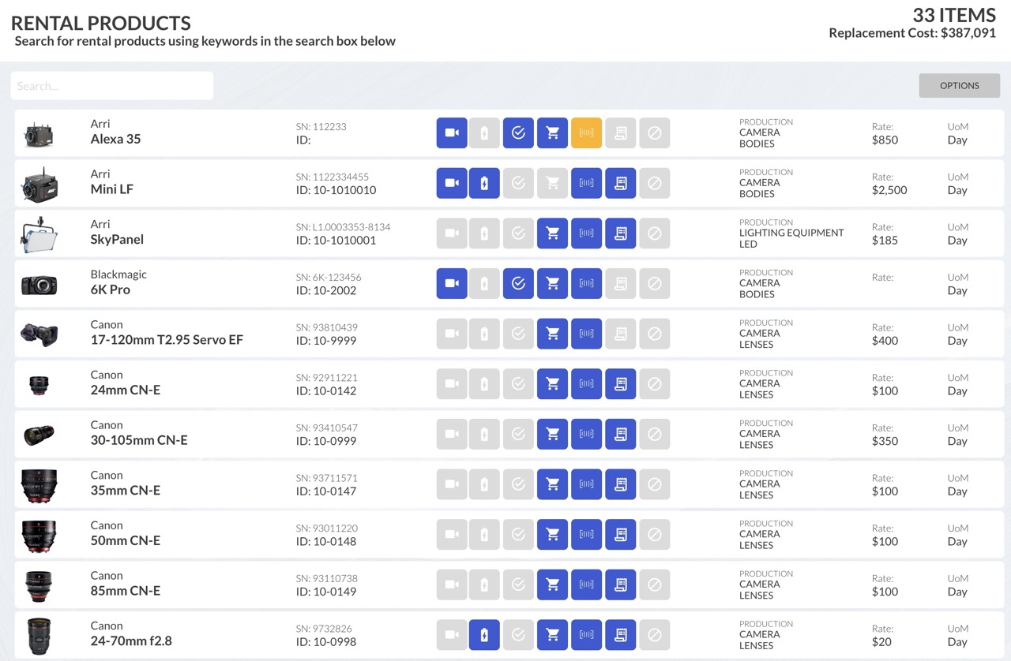This screenshot has height=661, width=1011.
Task: Click the "33 ITEMS" count heading
Action: [x=954, y=15]
